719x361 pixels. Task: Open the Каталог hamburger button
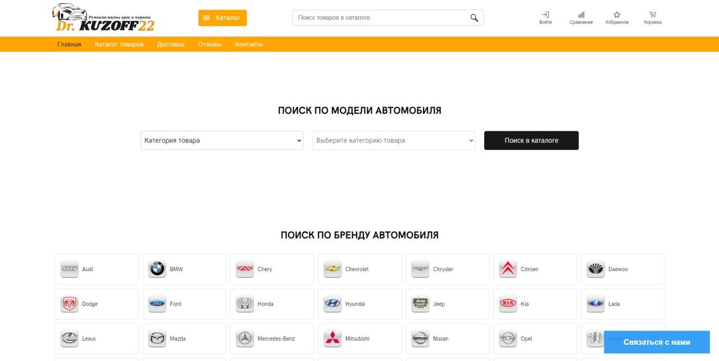(222, 18)
